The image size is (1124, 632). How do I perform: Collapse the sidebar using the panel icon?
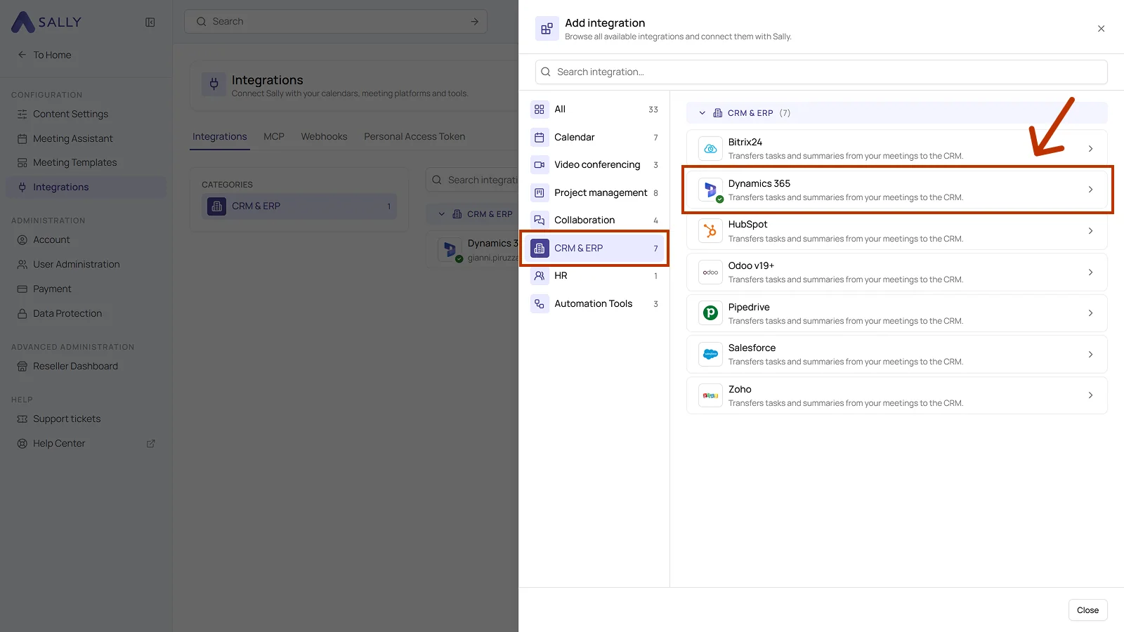click(150, 22)
